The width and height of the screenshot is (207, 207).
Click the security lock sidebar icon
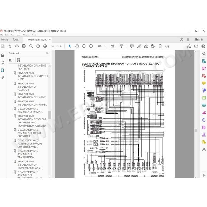(2, 55)
